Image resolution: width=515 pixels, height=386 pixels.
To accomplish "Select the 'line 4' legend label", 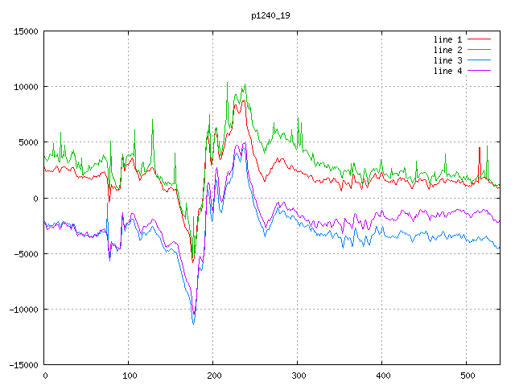I will pos(448,71).
